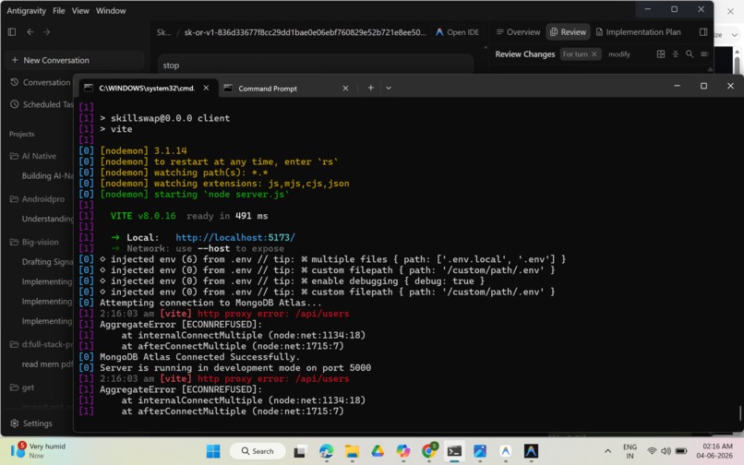This screenshot has height=465, width=744.
Task: Click the 'stop' message input field
Action: click(315, 66)
